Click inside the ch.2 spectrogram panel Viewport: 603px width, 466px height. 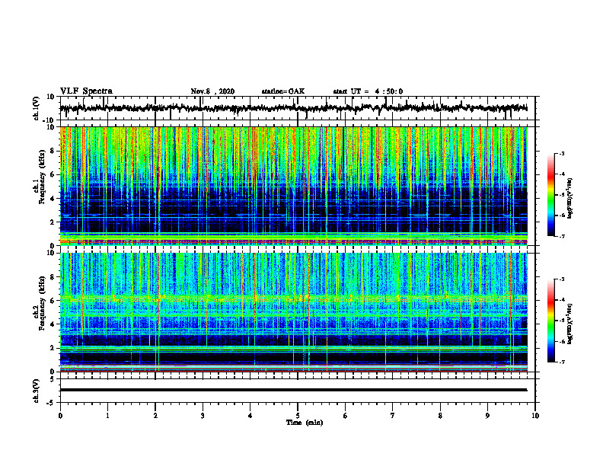coord(293,312)
